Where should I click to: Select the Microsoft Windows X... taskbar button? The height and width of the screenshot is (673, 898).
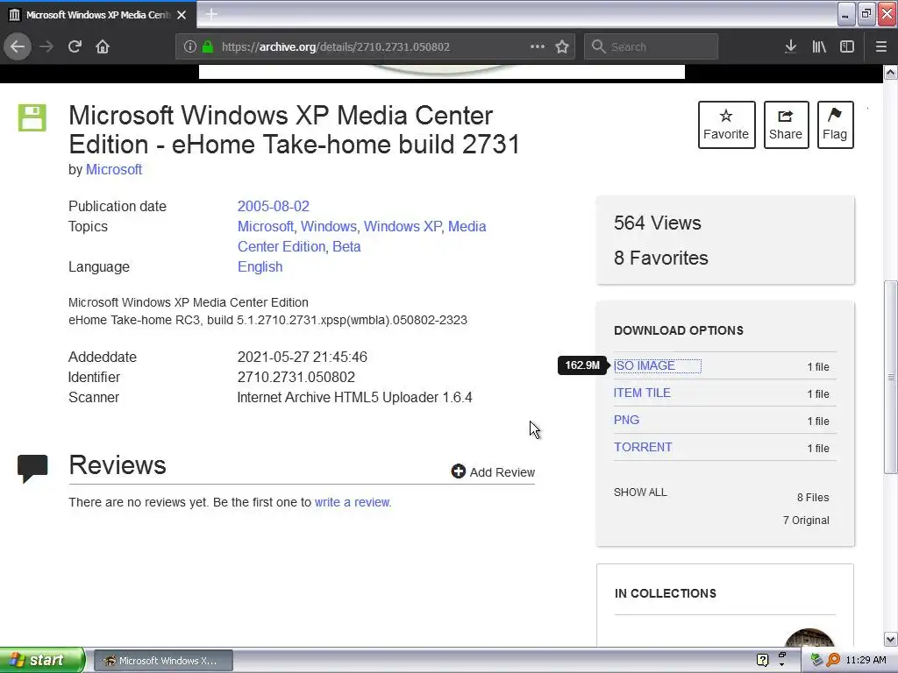pyautogui.click(x=163, y=661)
